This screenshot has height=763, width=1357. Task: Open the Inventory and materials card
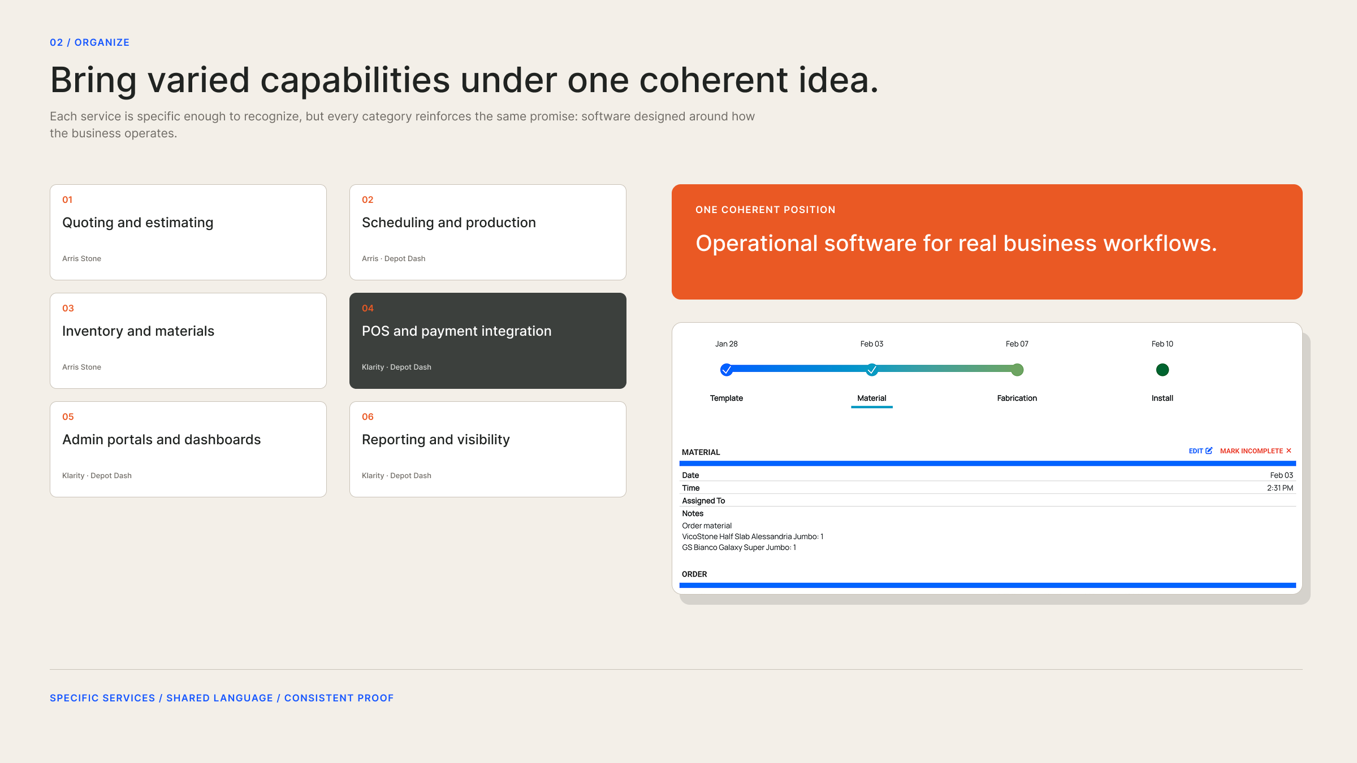point(188,341)
